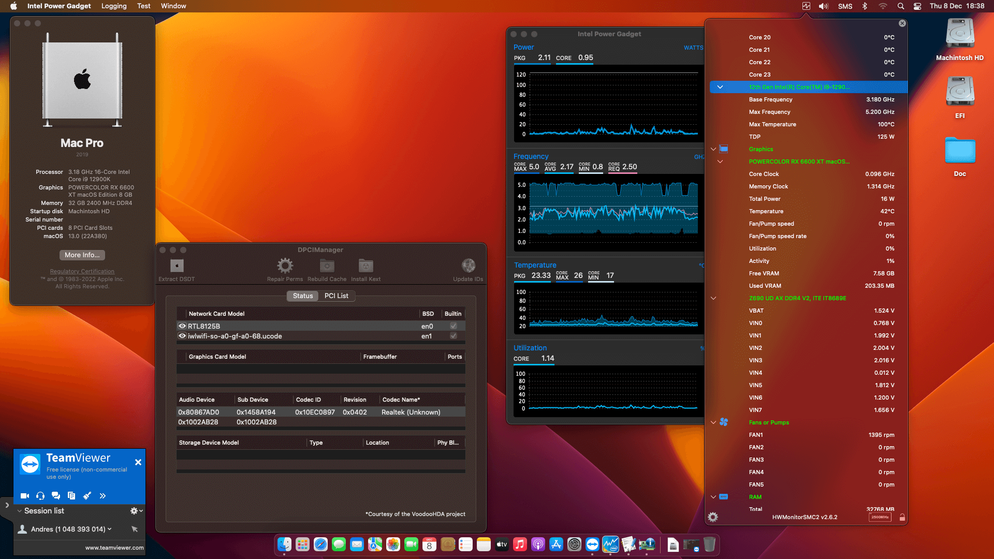Image resolution: width=994 pixels, height=559 pixels.
Task: Open Intel Power Gadget in Dock
Action: click(x=610, y=545)
